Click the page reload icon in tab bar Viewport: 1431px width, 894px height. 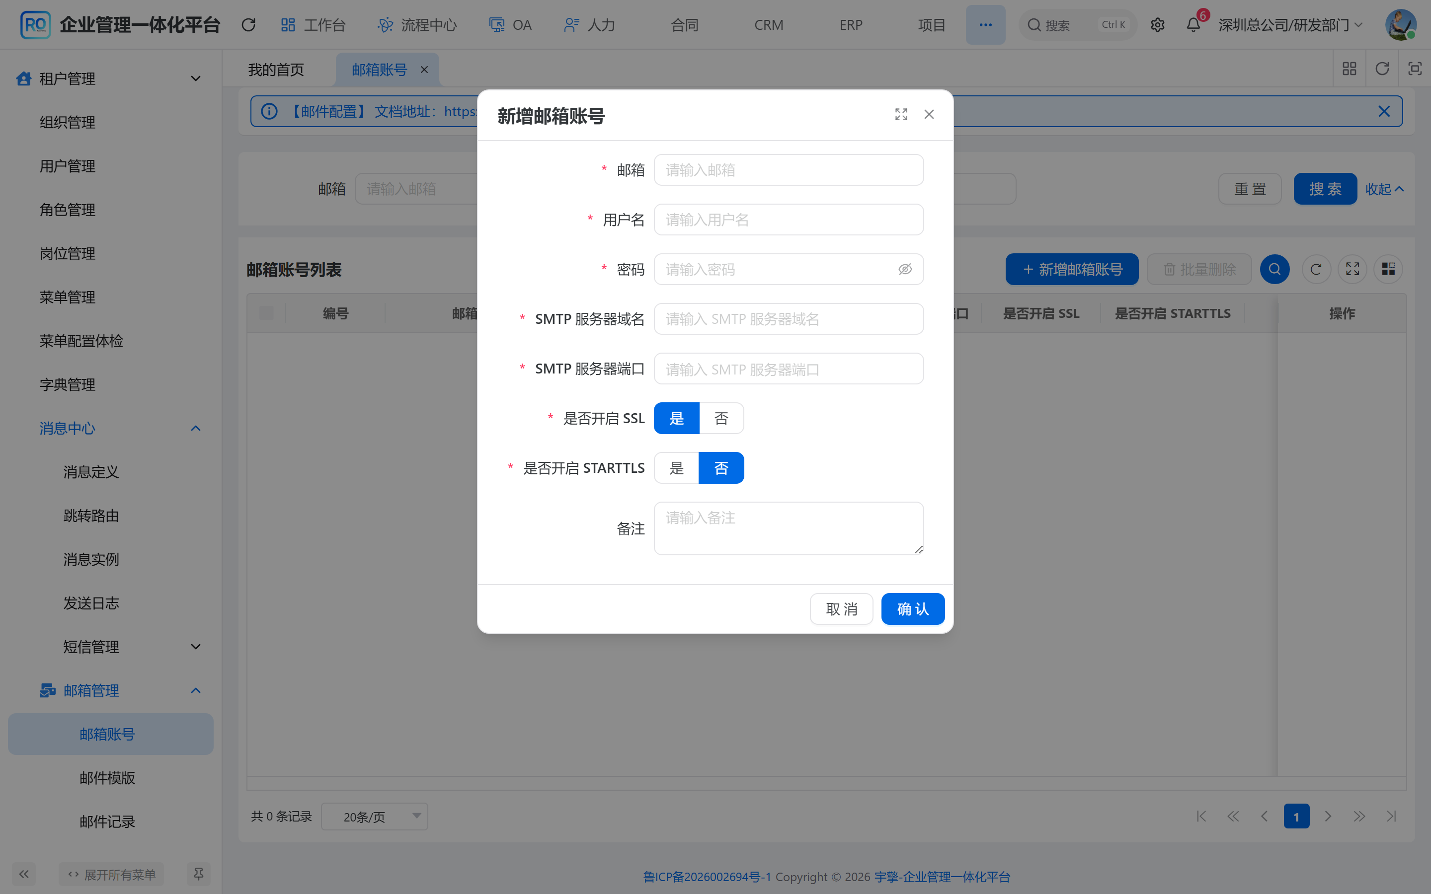click(x=1382, y=69)
